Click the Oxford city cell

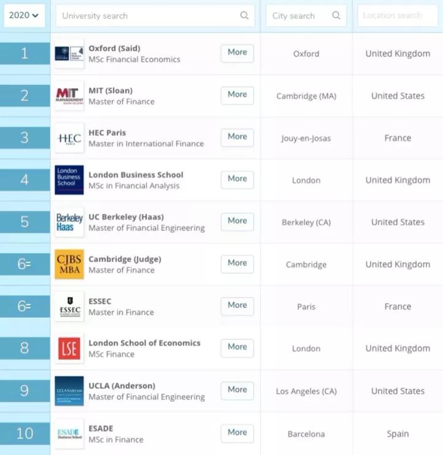(306, 54)
